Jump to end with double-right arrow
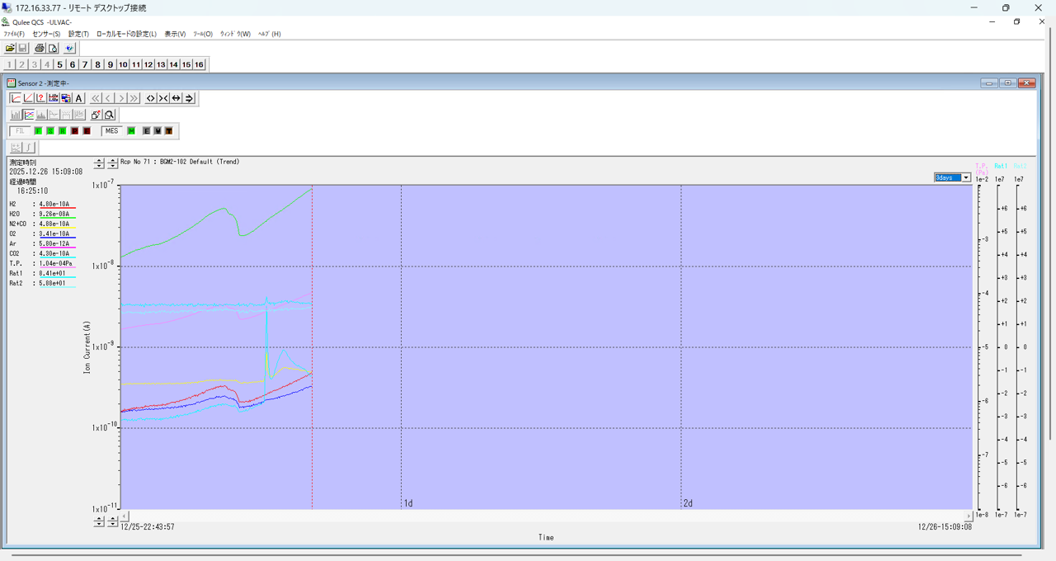Screen dimensions: 1056x561 coord(134,98)
